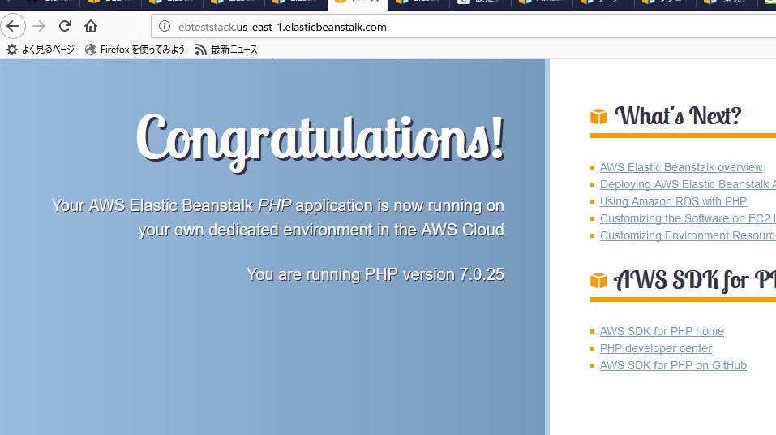This screenshot has width=776, height=435.
Task: Open the AWS SDK for PHP home link
Action: pos(662,331)
